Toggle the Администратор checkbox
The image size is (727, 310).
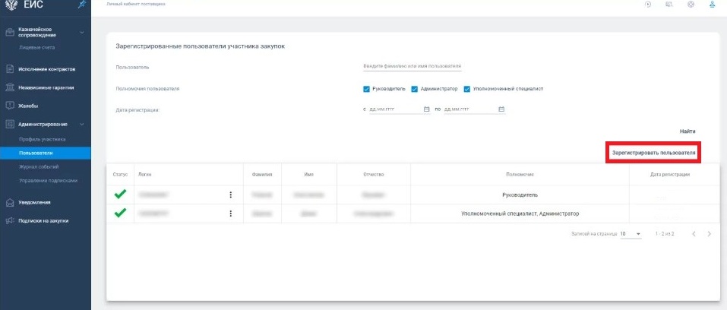point(415,88)
